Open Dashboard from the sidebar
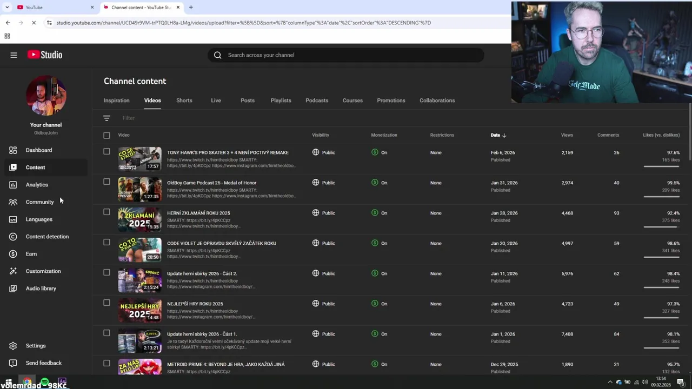Image resolution: width=692 pixels, height=389 pixels. pos(39,150)
